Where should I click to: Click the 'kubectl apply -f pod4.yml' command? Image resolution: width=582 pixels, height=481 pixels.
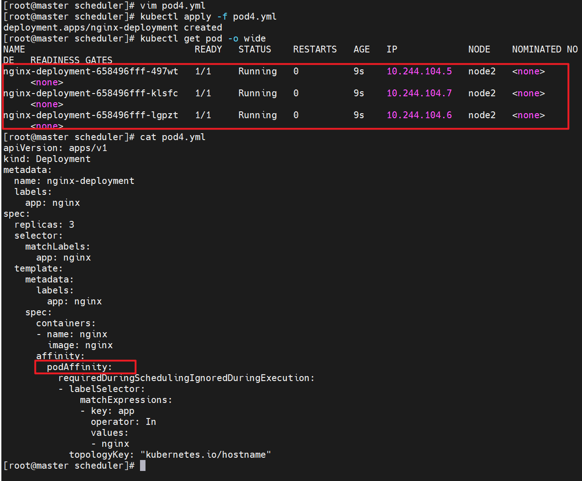tap(208, 16)
